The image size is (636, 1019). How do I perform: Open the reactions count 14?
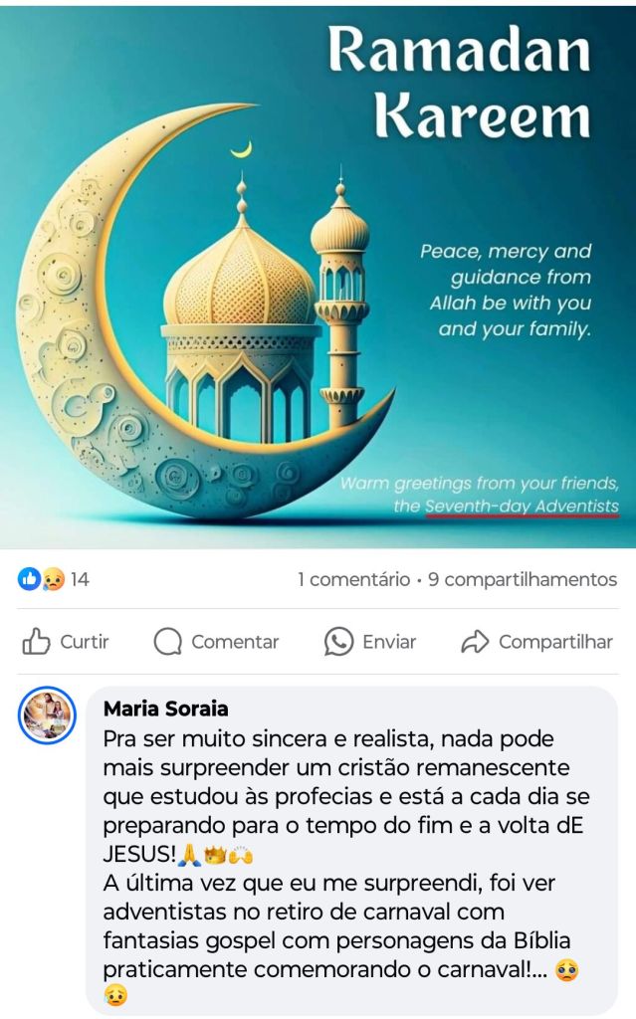click(x=80, y=579)
